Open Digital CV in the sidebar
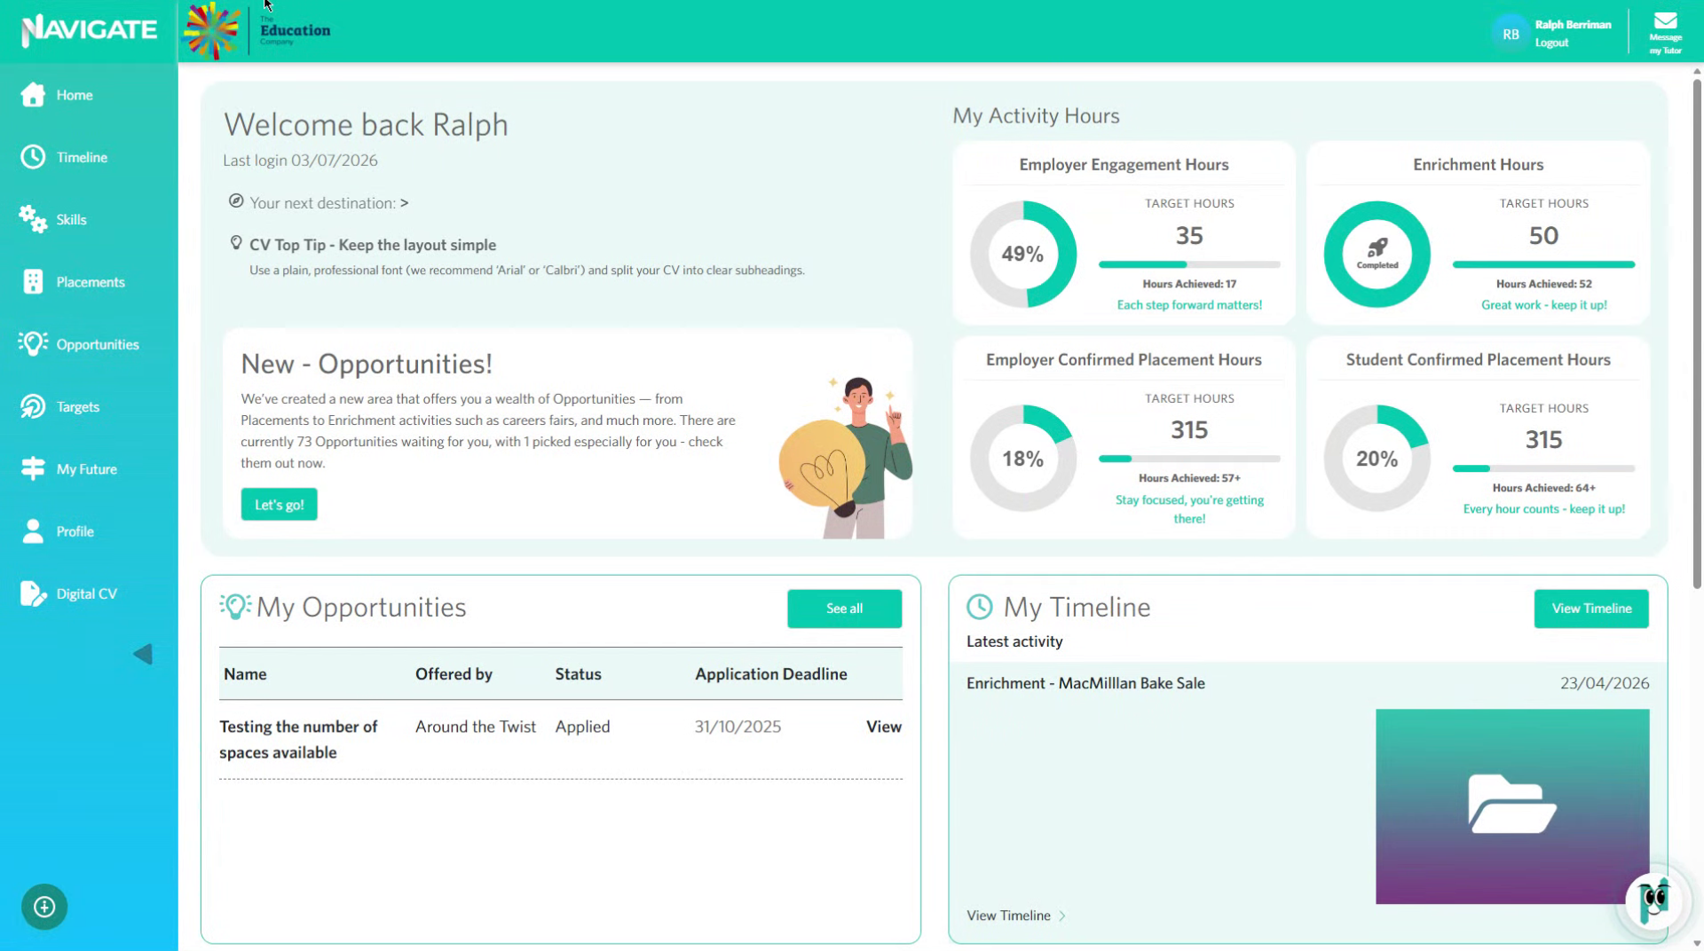Image resolution: width=1704 pixels, height=951 pixels. [x=89, y=593]
